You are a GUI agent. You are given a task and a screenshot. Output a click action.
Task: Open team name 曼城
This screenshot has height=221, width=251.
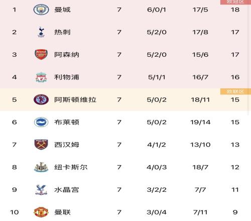(62, 10)
